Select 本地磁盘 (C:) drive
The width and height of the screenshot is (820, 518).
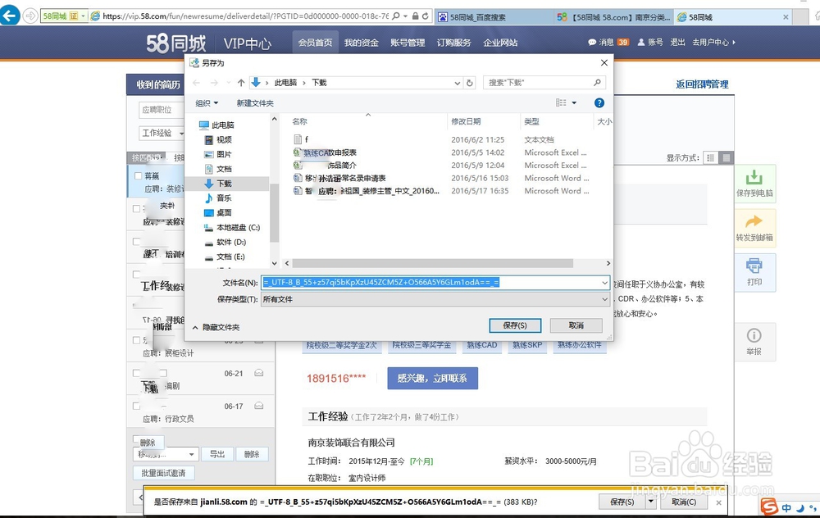point(232,227)
